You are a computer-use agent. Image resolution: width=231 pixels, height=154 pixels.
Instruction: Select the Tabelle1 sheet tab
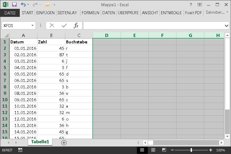click(x=40, y=142)
